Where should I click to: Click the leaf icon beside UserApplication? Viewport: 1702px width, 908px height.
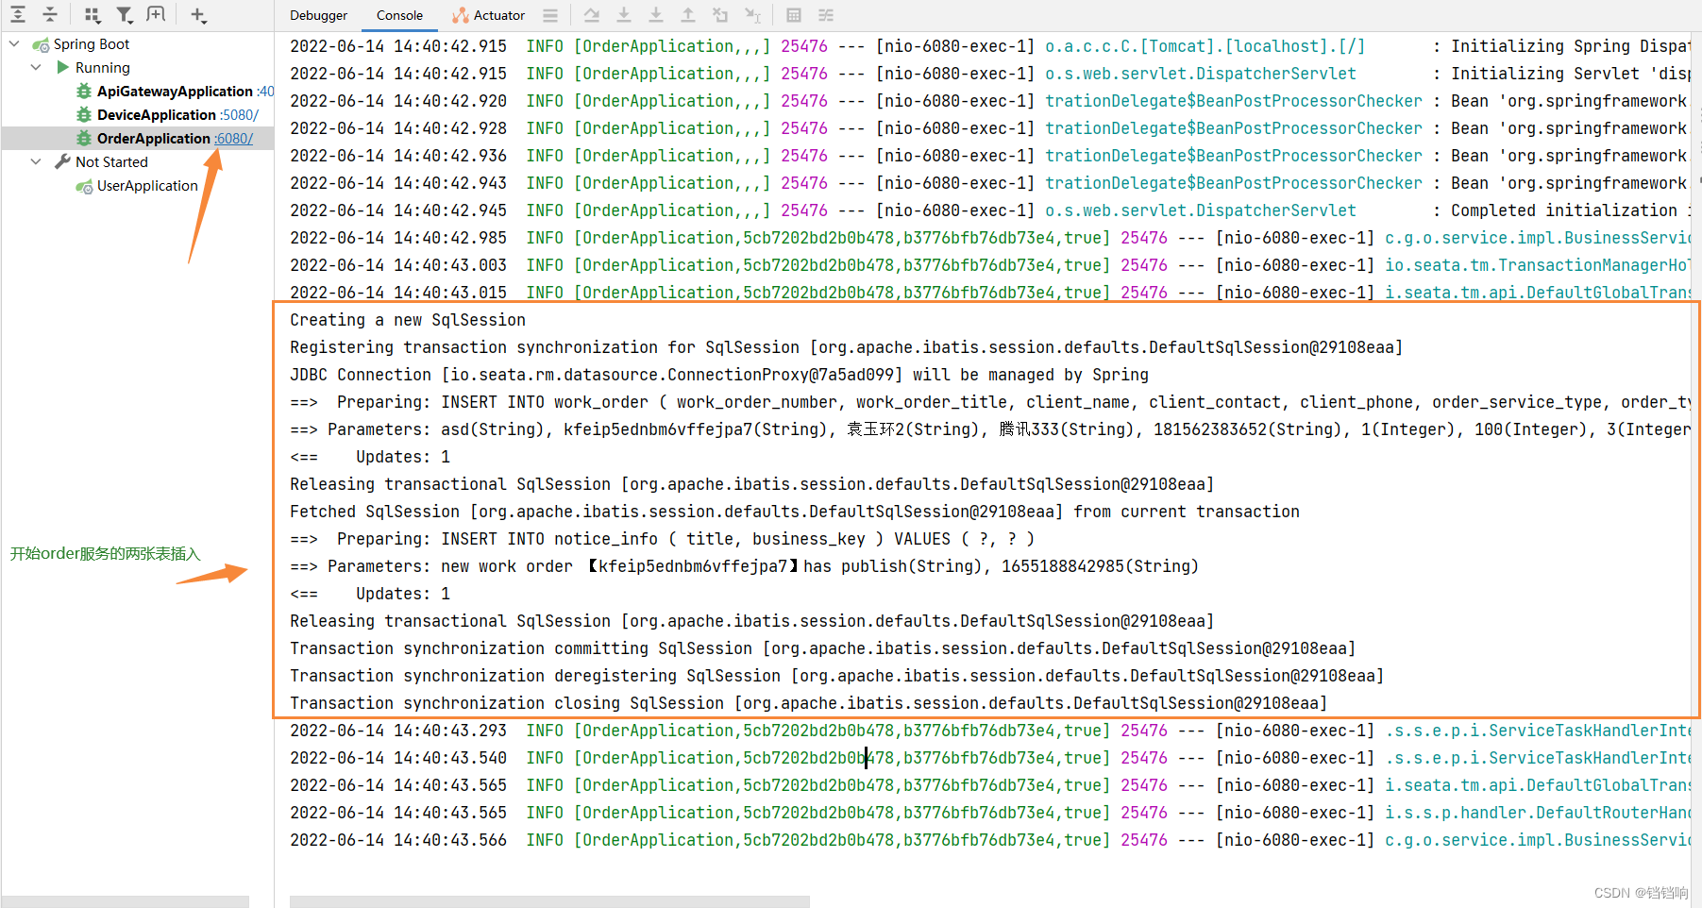pyautogui.click(x=84, y=186)
